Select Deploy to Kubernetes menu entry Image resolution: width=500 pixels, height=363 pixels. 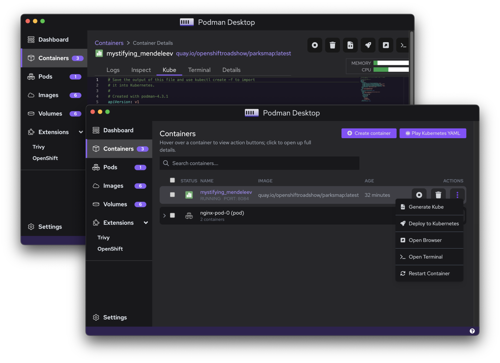[429, 223]
